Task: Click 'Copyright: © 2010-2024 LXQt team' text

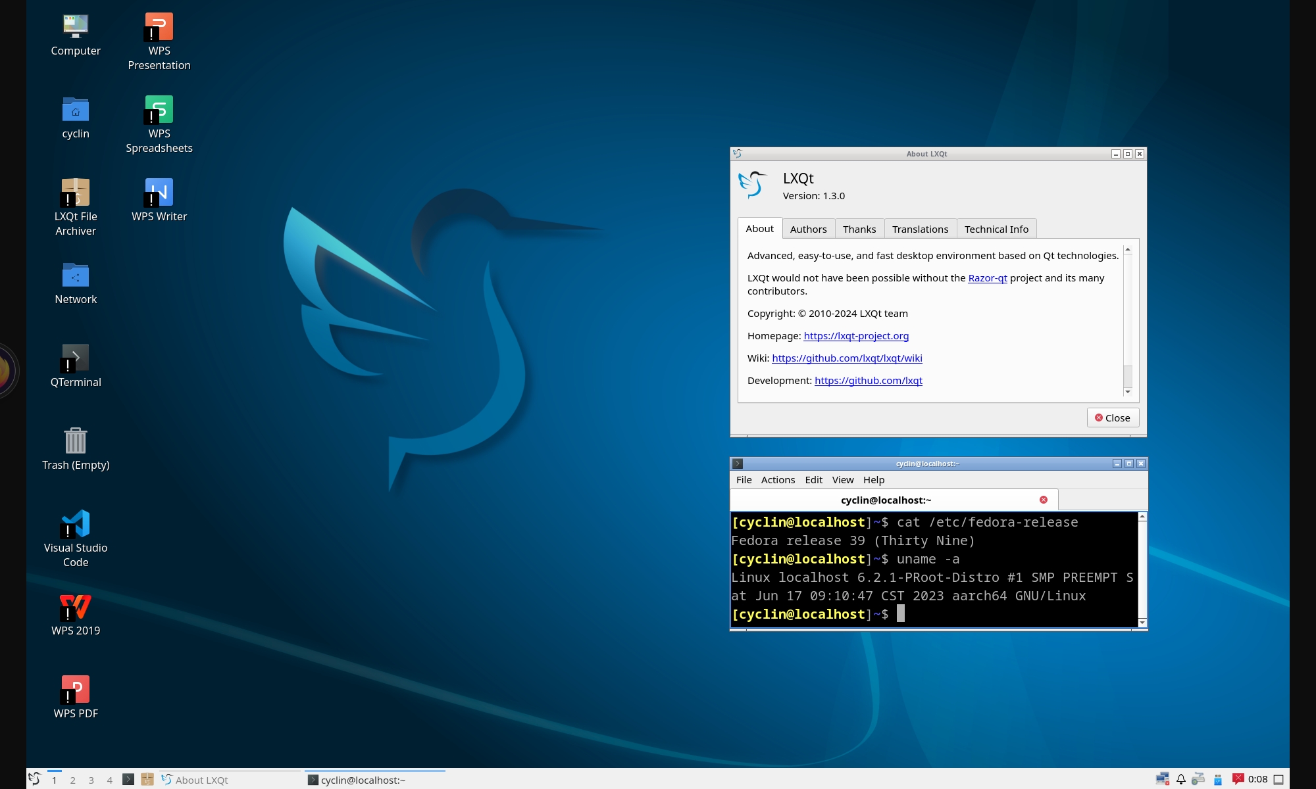Action: pos(828,313)
